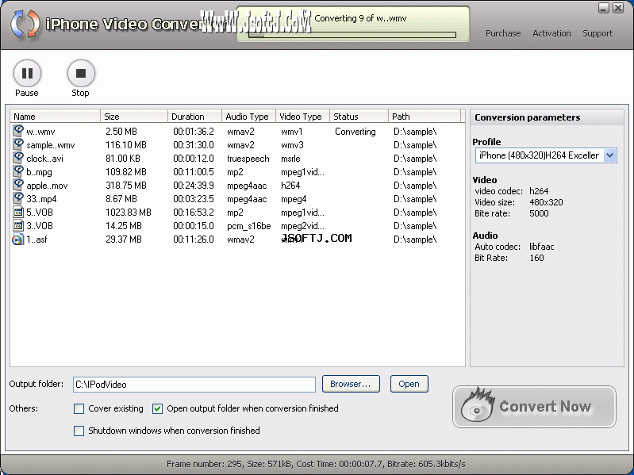Click the pcm_s16be audio type cell
The height and width of the screenshot is (475, 634).
point(249,226)
